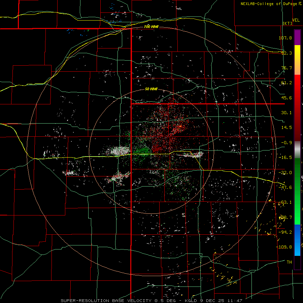Select the -0.9 velocity scale value
The height and width of the screenshot is (303, 303).
click(x=287, y=143)
